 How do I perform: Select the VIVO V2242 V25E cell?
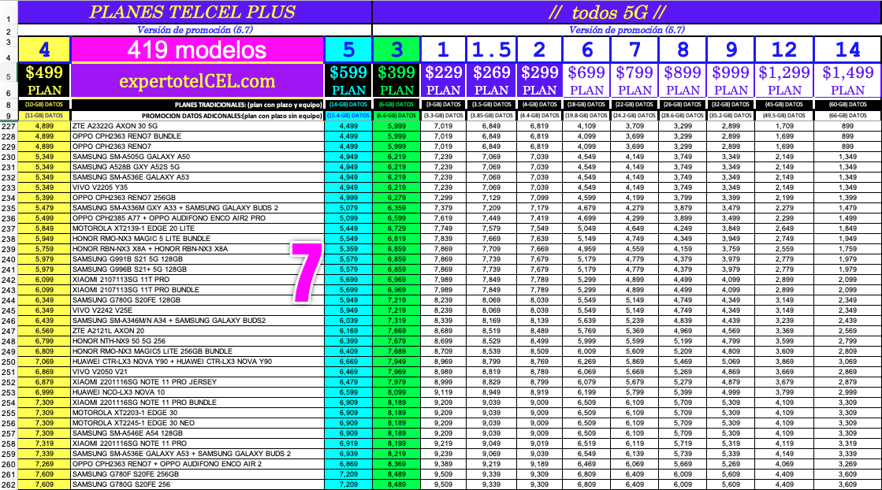click(x=197, y=310)
